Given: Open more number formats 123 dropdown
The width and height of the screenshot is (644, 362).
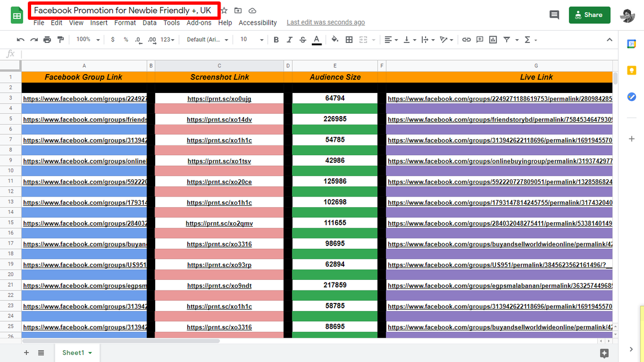Looking at the screenshot, I should point(169,40).
